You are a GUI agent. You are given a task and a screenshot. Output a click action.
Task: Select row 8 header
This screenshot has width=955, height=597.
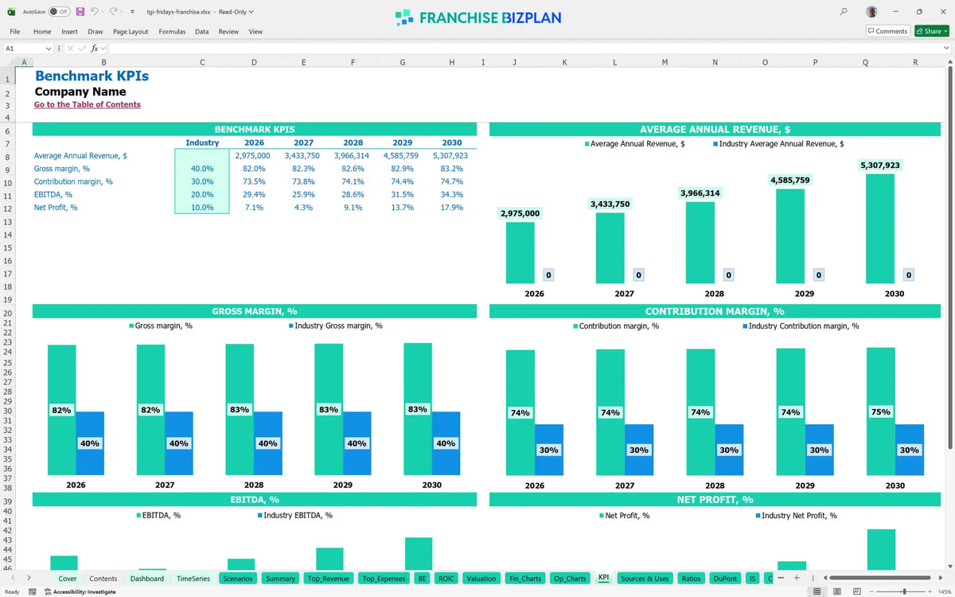pyautogui.click(x=7, y=156)
